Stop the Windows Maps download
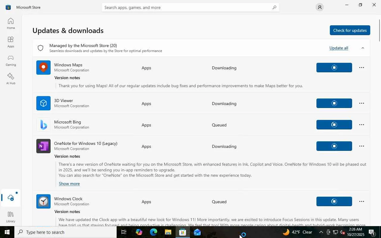 (x=334, y=68)
